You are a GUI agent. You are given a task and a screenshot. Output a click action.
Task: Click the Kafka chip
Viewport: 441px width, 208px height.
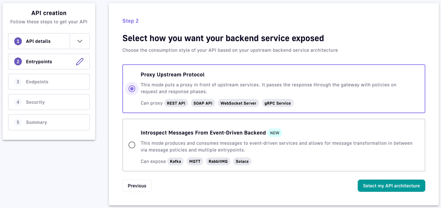(175, 161)
